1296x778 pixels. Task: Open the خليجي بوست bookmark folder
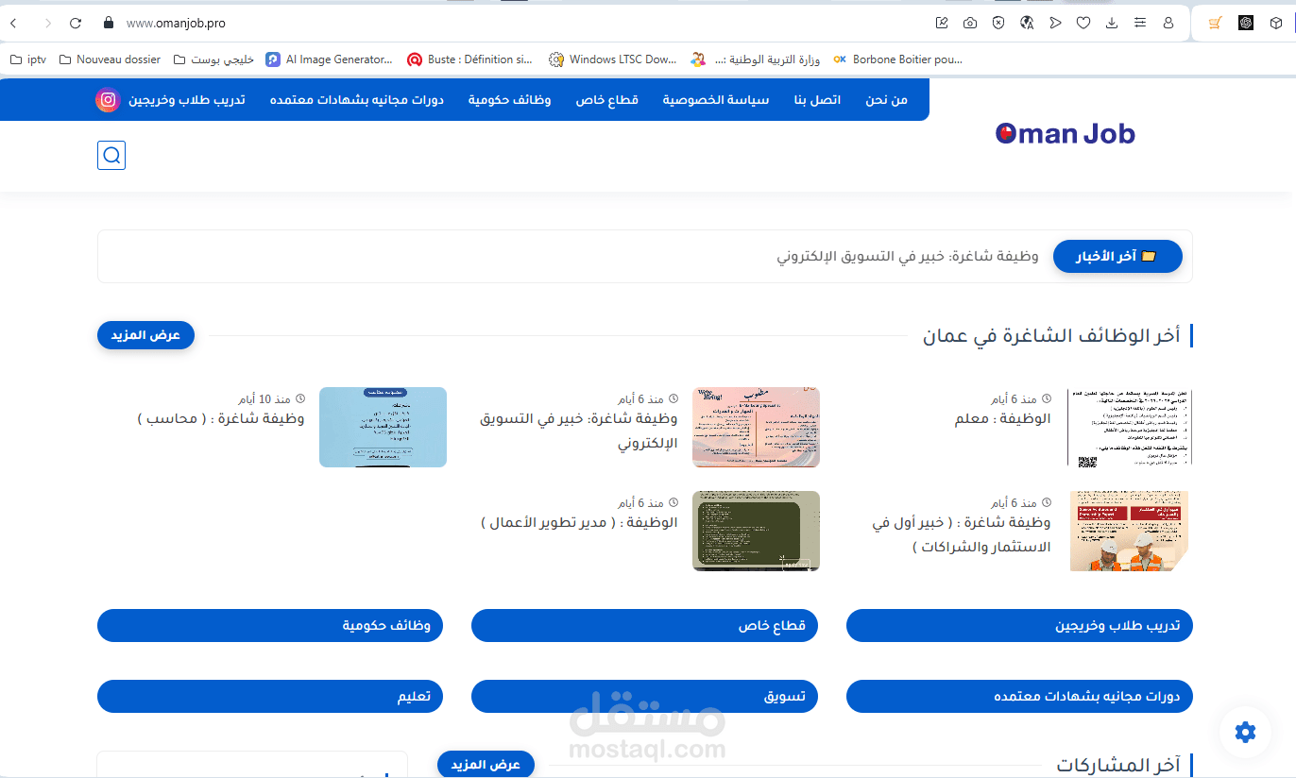click(x=213, y=59)
